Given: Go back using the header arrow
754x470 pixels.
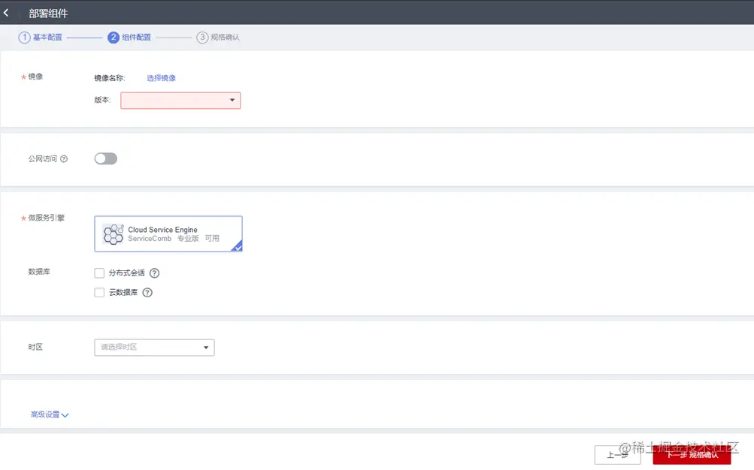Looking at the screenshot, I should click(6, 13).
